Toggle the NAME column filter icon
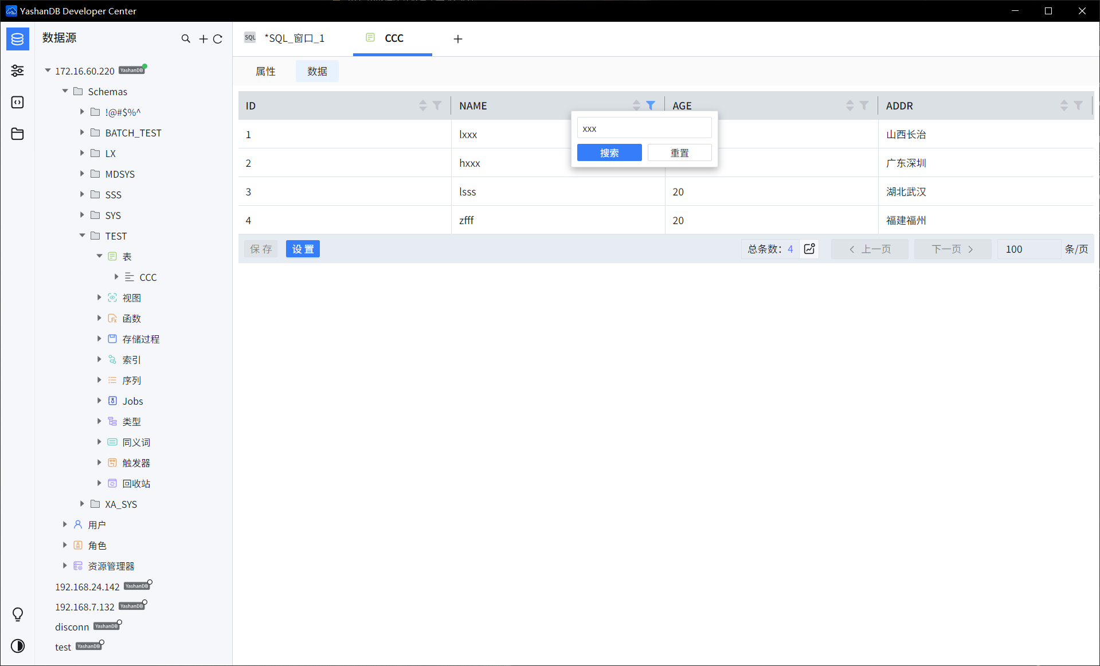 tap(651, 105)
